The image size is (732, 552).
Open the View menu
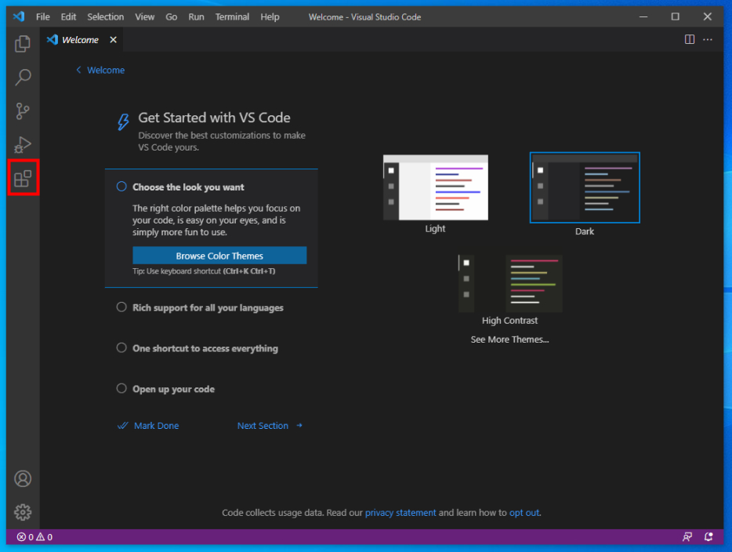pyautogui.click(x=145, y=16)
